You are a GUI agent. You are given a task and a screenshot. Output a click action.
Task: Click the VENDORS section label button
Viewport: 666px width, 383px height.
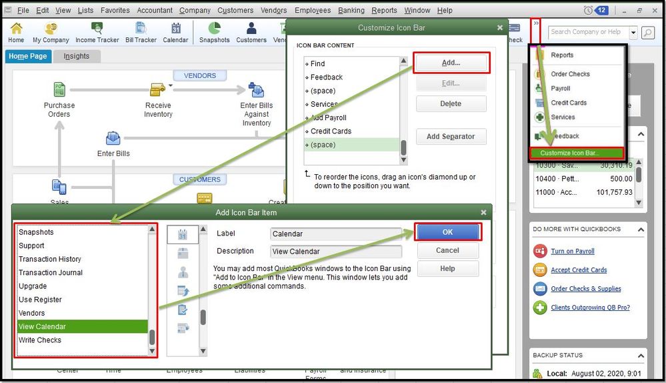[x=199, y=75]
